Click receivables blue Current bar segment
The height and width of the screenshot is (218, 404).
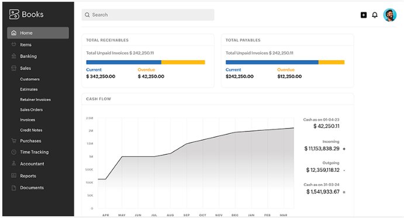tap(124, 62)
